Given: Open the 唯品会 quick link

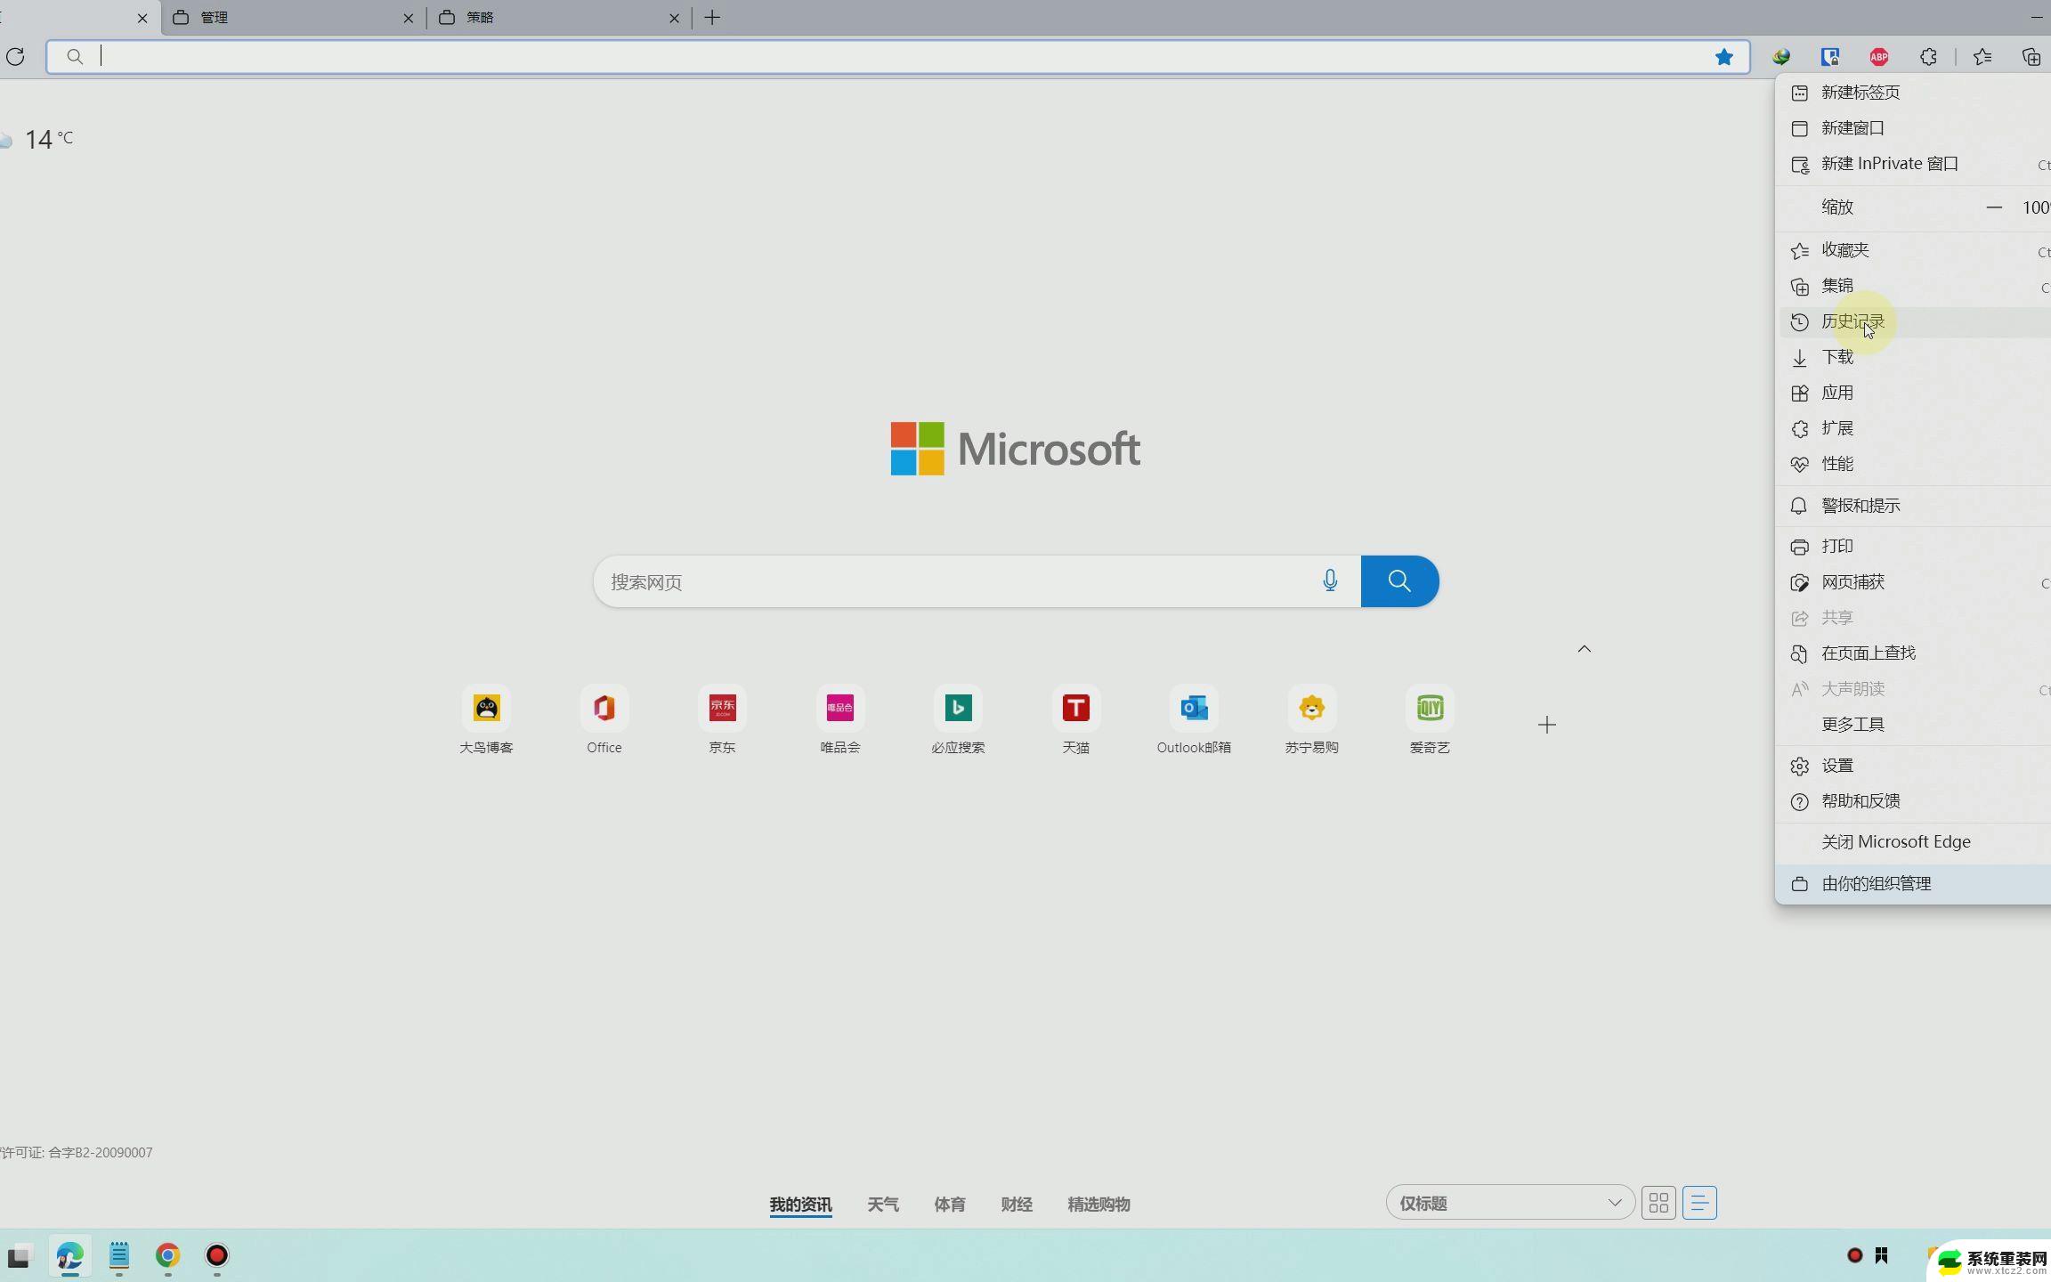Looking at the screenshot, I should 840,720.
